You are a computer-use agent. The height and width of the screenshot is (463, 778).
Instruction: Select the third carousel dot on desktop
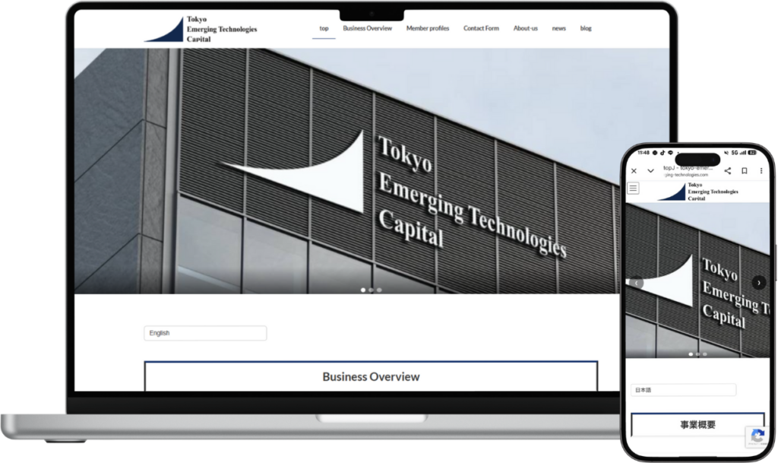[x=379, y=290]
